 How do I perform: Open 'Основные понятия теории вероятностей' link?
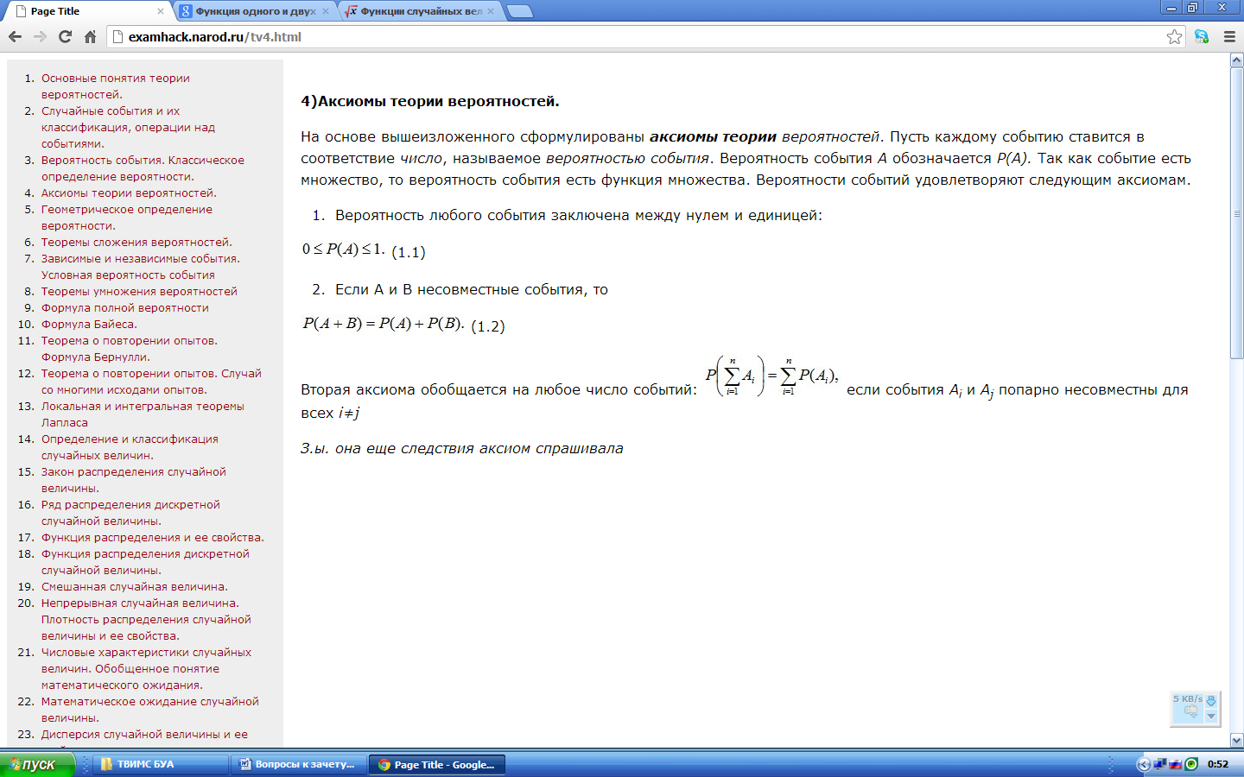[116, 86]
